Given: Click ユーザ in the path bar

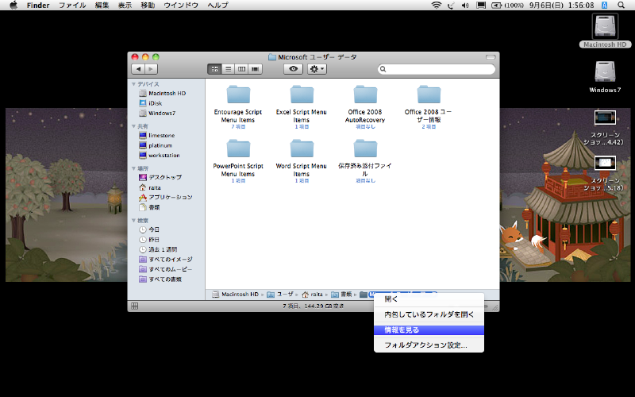Looking at the screenshot, I should click(x=280, y=295).
